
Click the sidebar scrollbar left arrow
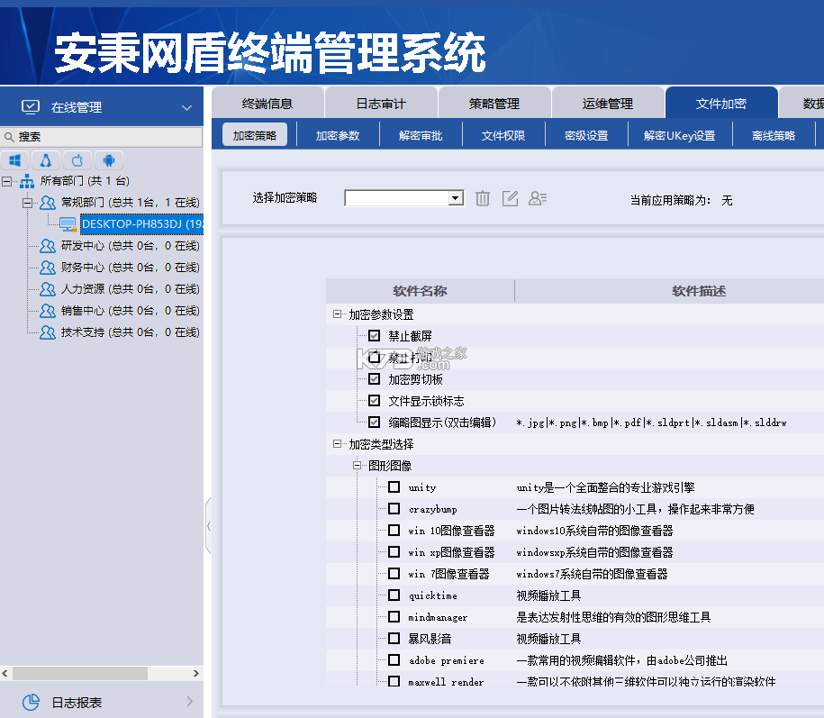(5, 673)
